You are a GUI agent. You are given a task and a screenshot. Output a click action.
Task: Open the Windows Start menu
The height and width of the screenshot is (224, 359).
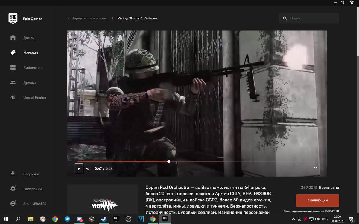coord(6,219)
